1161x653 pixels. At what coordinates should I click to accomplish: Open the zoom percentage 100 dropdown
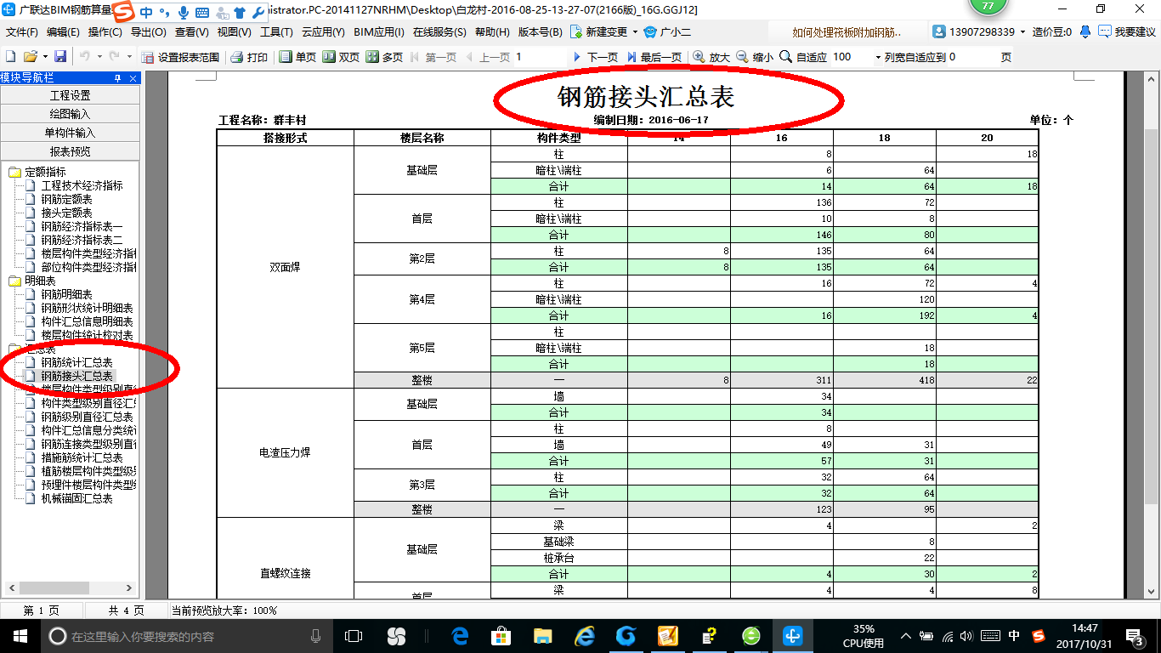878,57
